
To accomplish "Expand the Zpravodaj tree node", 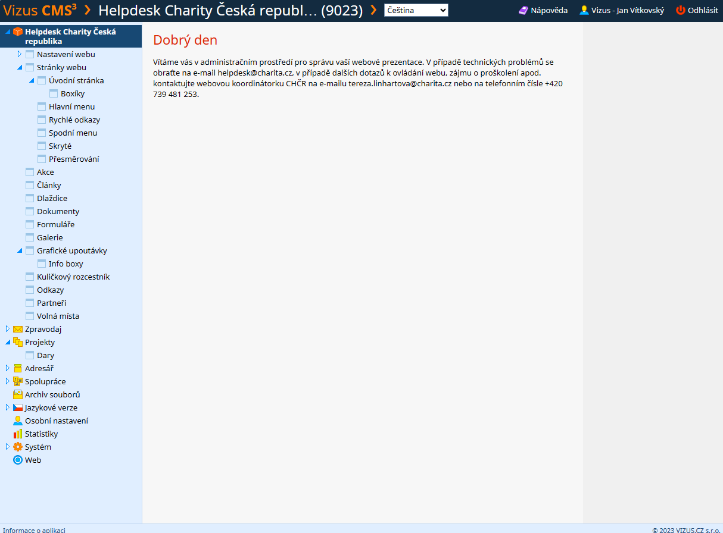I will (x=8, y=329).
